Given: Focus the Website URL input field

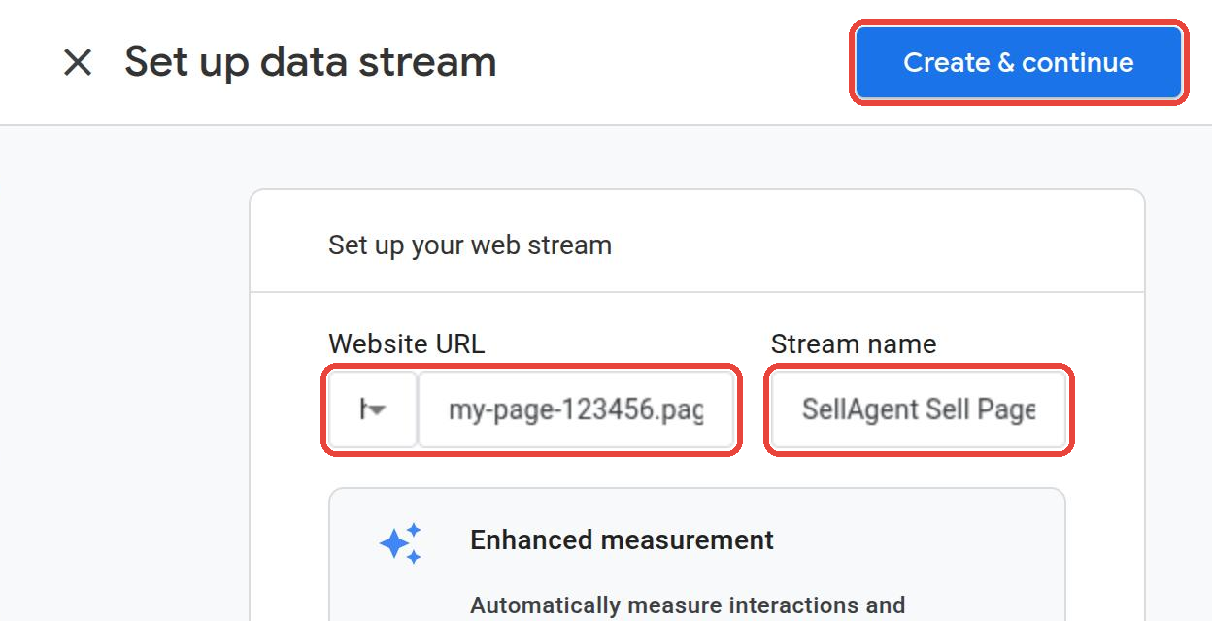Looking at the screenshot, I should coord(576,409).
